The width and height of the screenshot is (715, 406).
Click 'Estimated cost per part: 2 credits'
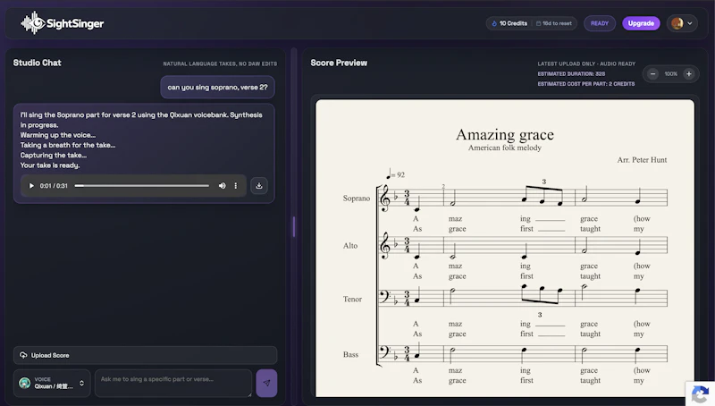pos(586,84)
